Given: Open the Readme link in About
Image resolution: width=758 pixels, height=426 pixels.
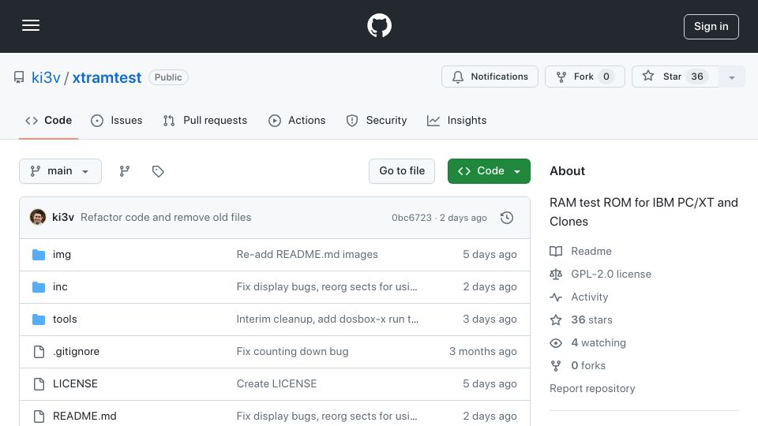Looking at the screenshot, I should (x=591, y=251).
